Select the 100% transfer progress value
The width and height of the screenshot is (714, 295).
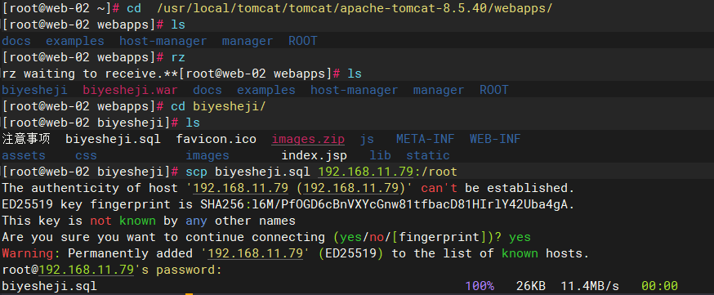(480, 286)
